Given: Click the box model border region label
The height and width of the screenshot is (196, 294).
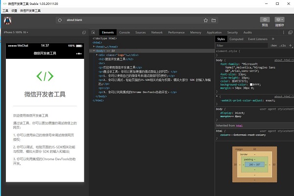Looking at the screenshot, I should 244,154.
